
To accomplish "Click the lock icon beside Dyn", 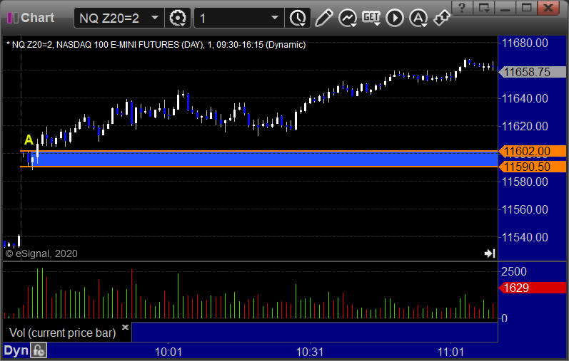I will coord(39,350).
